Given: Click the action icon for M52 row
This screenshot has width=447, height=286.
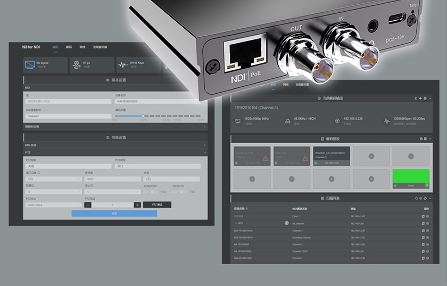Looking at the screenshot, I should pyautogui.click(x=423, y=224).
